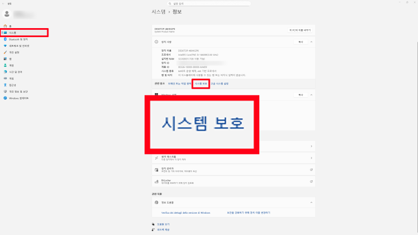Open 장치 관리자 external-link icon
This screenshot has width=418, height=235.
pyautogui.click(x=311, y=170)
